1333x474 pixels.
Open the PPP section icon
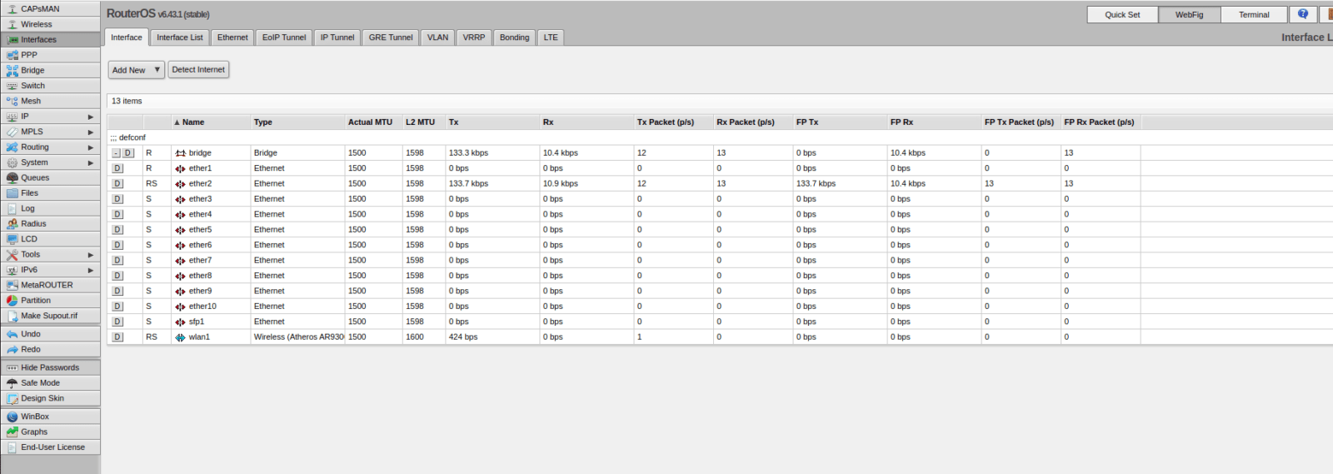click(12, 55)
